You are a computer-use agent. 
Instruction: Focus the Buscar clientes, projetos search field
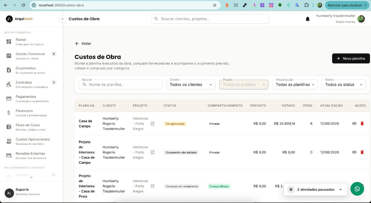coord(210,19)
